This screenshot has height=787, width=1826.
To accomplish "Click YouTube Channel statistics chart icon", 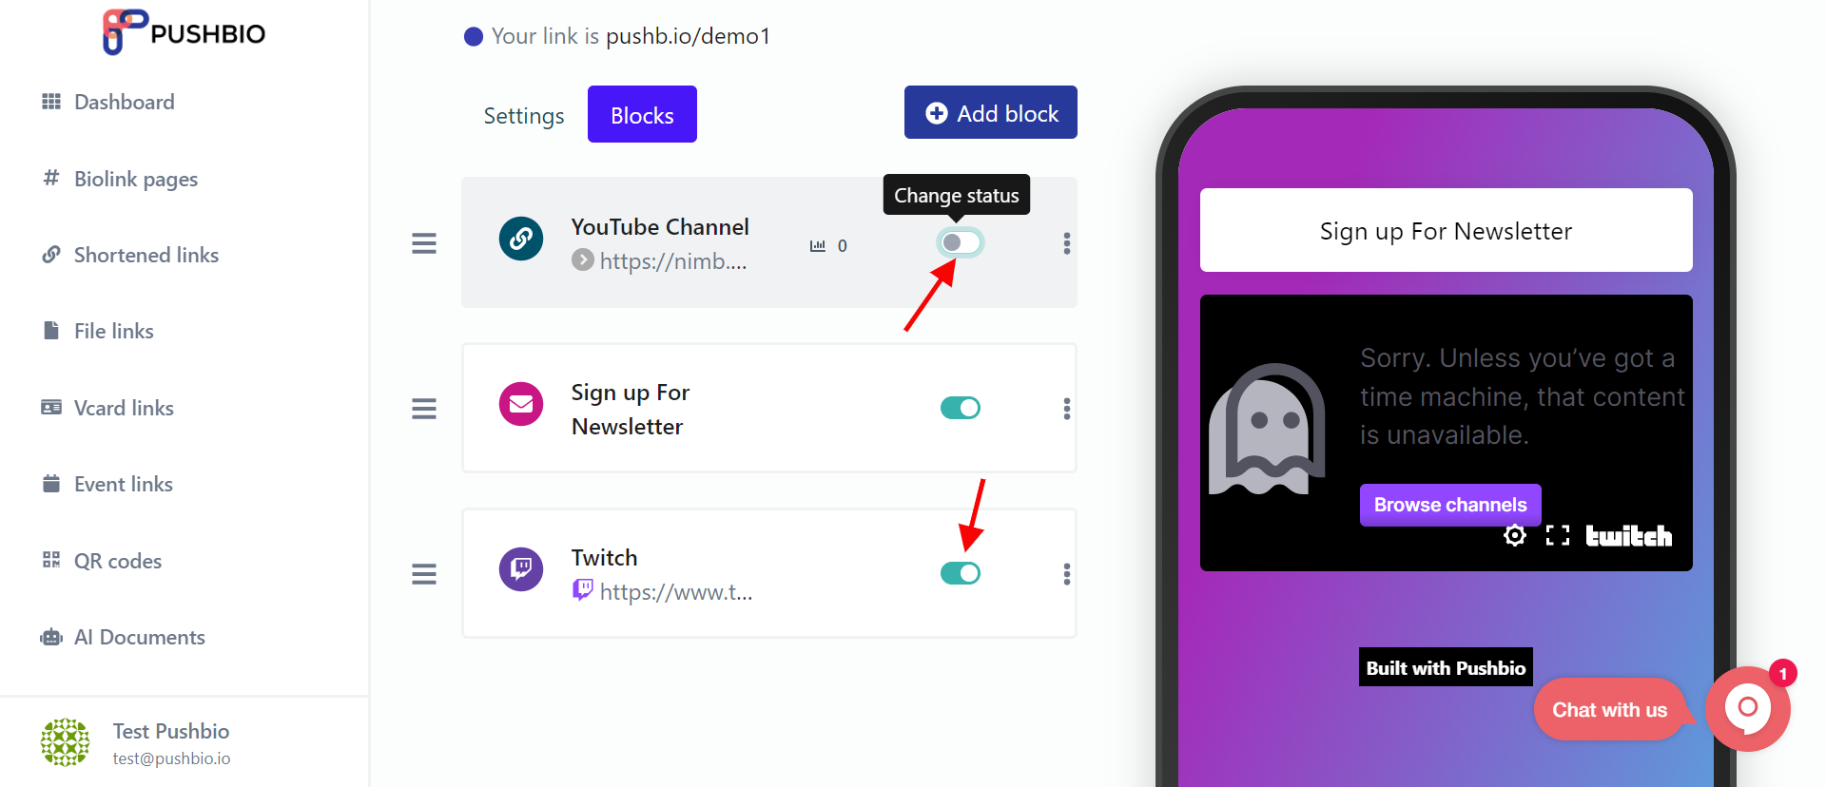I will (x=818, y=245).
